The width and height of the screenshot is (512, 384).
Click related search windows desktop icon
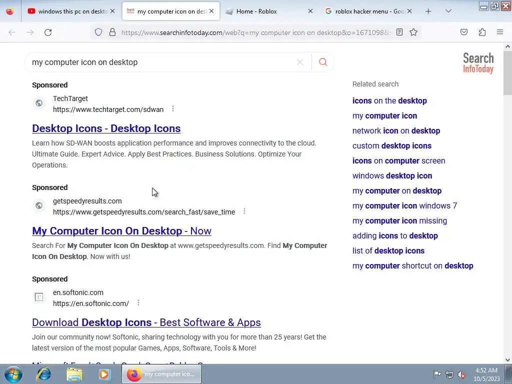(392, 175)
